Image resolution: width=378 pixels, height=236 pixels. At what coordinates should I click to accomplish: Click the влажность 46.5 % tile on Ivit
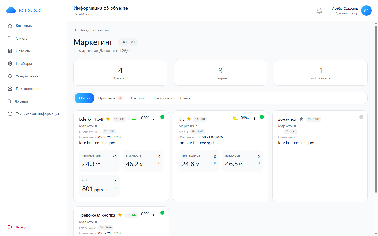coord(243,161)
